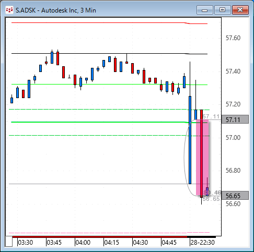
Task: Click the tall blue candlestick near 04:57
Action: coord(190,140)
